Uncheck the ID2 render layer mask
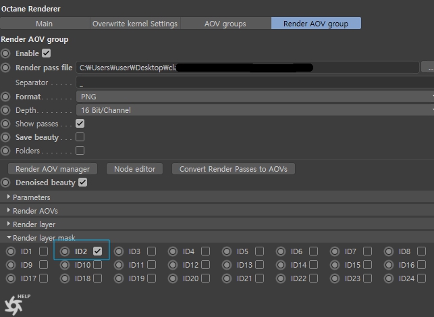 click(x=97, y=251)
